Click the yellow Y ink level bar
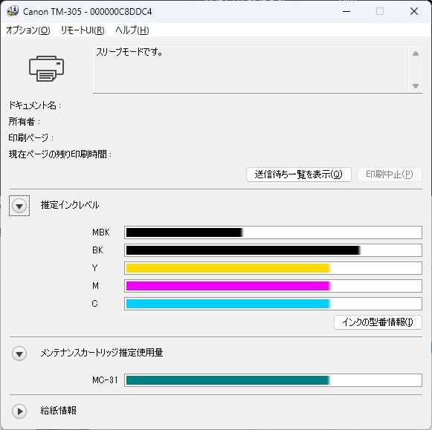 (273, 268)
